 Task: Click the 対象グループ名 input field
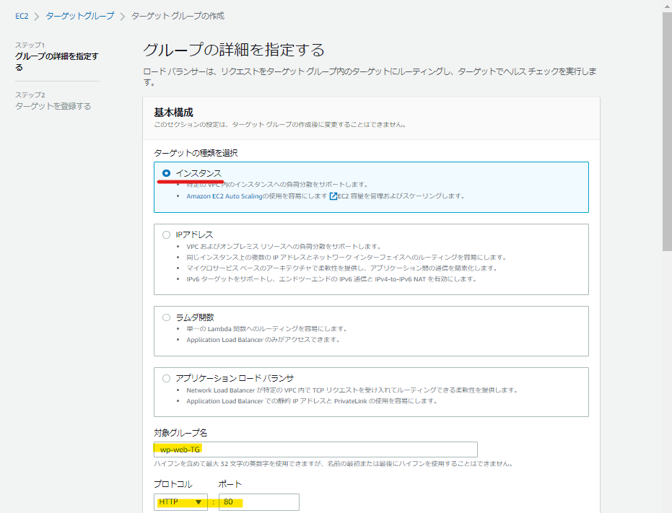[315, 450]
